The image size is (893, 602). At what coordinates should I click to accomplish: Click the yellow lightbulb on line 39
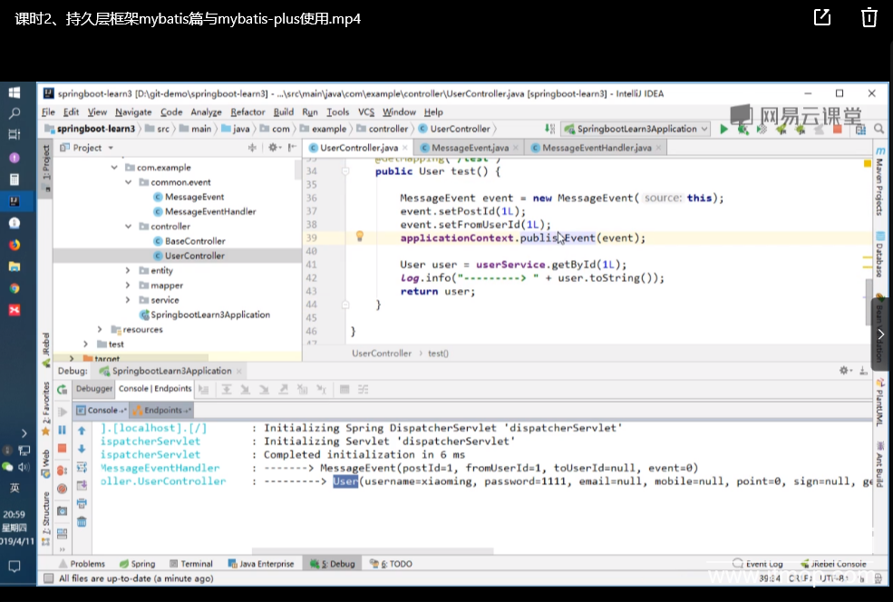point(359,237)
